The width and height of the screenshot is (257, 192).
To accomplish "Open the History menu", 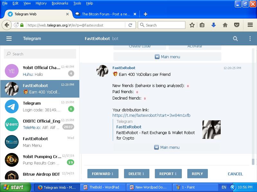I will [x=41, y=3].
